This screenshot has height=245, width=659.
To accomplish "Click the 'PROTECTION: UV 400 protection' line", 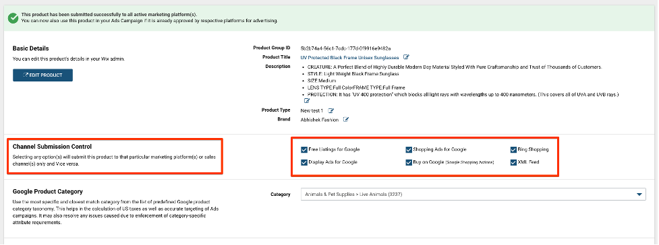I will pos(463,95).
